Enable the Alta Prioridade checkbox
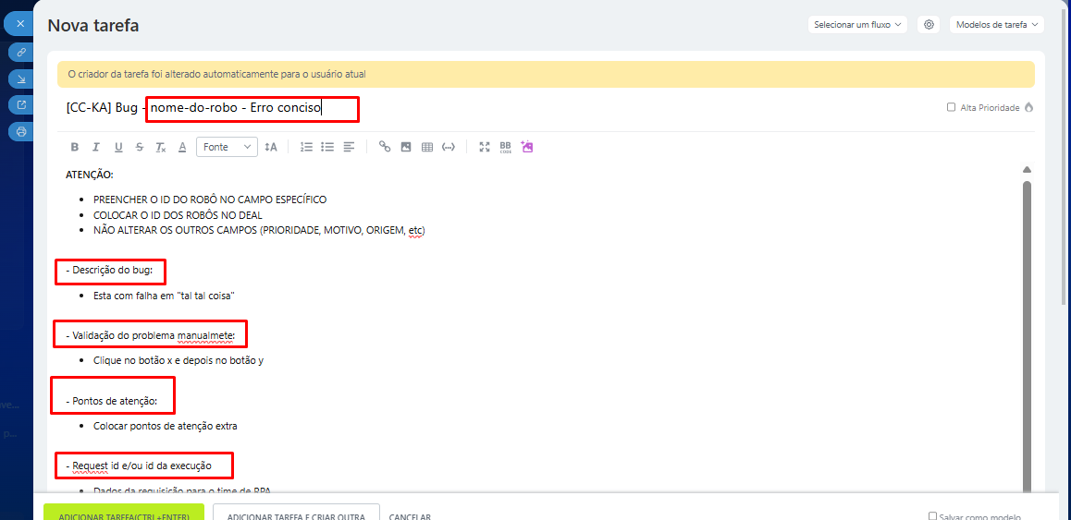This screenshot has height=520, width=1071. tap(951, 108)
